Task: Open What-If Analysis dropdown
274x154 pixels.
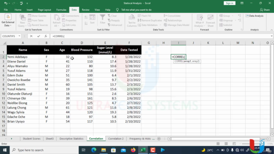Action: [x=200, y=21]
